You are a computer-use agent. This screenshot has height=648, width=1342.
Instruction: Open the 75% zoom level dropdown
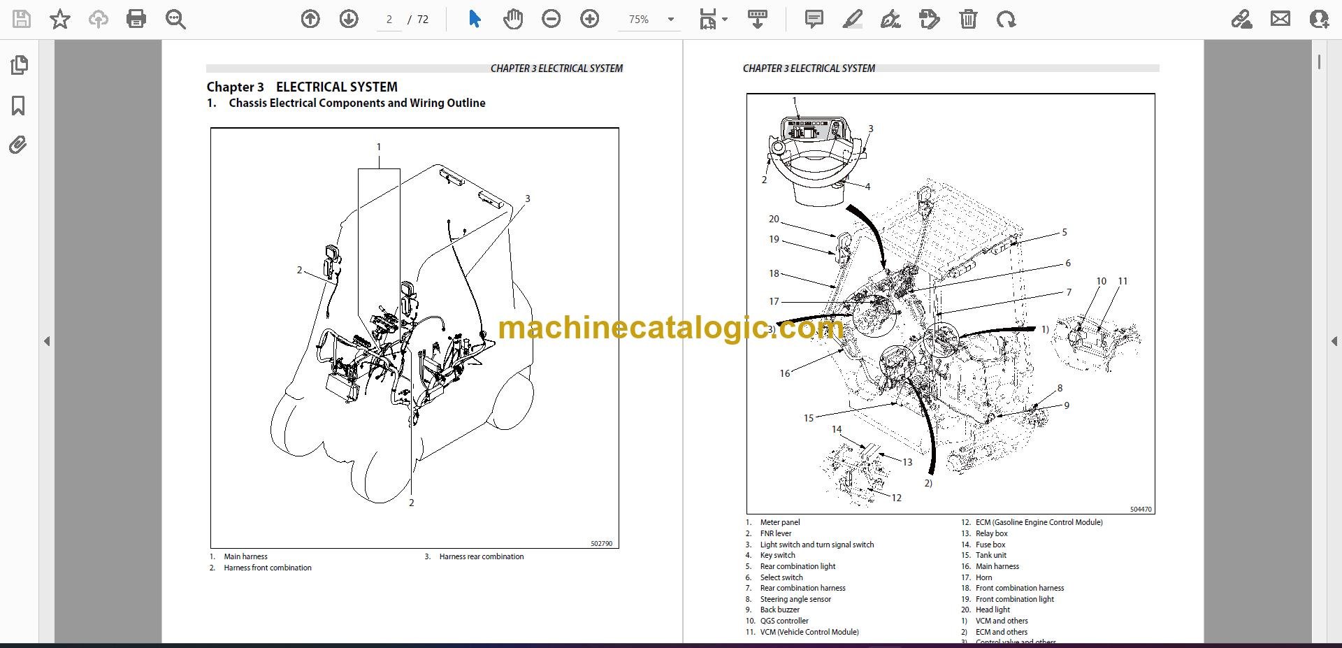point(650,20)
